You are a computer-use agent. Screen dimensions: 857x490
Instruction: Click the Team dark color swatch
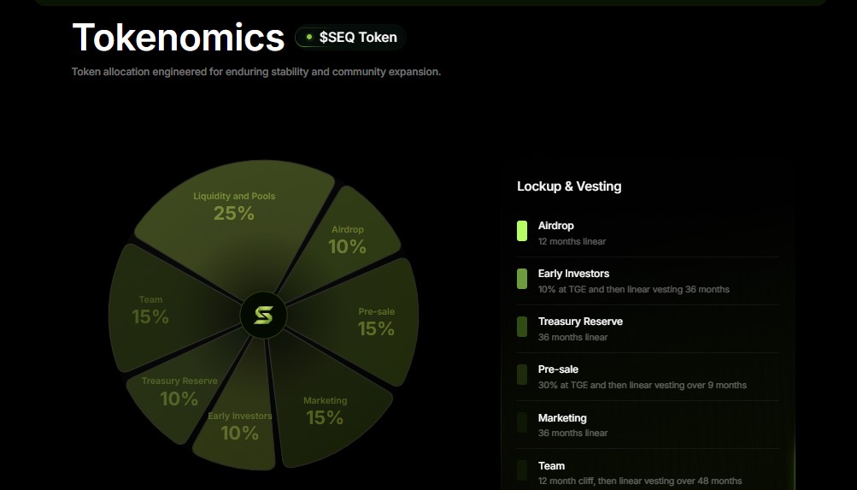(x=522, y=470)
